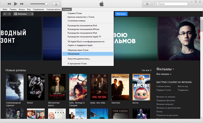Open the AirPlay output icon
The height and width of the screenshot is (123, 203).
coord(56,4)
